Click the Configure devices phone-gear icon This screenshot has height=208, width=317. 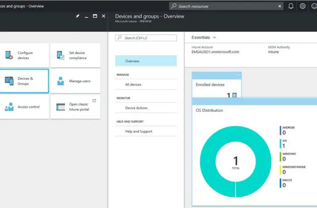(x=9, y=55)
